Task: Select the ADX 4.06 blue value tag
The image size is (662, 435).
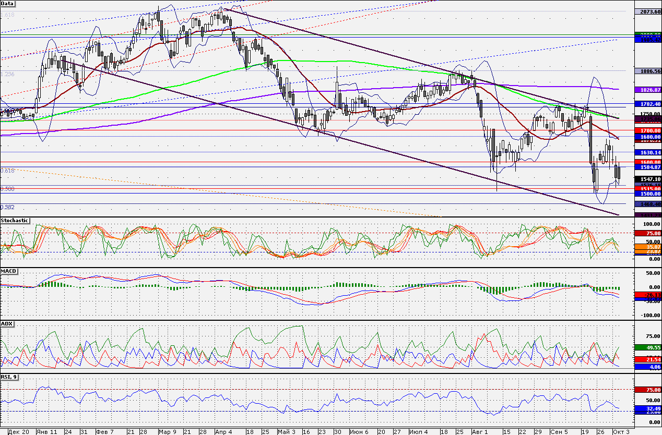Action: (x=647, y=367)
